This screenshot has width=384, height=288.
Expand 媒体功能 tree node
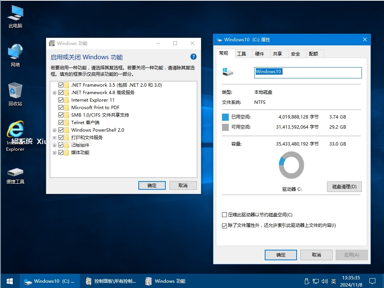pos(55,153)
